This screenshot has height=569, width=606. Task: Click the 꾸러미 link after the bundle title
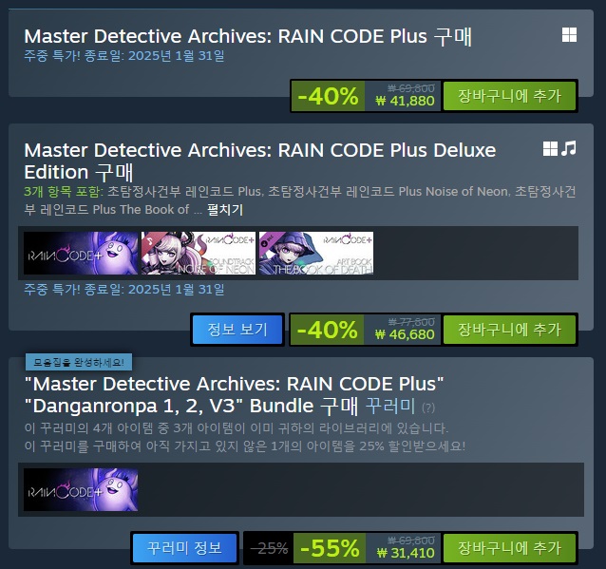pyautogui.click(x=390, y=406)
